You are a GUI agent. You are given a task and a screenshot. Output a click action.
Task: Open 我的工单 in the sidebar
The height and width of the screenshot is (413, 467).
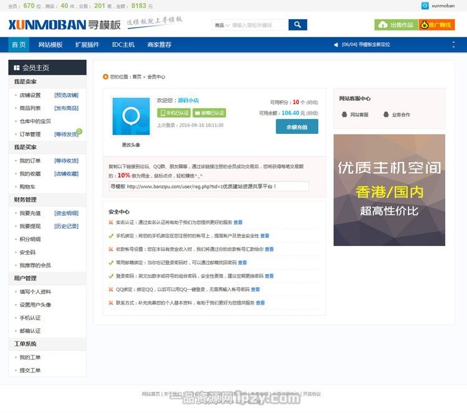30,358
